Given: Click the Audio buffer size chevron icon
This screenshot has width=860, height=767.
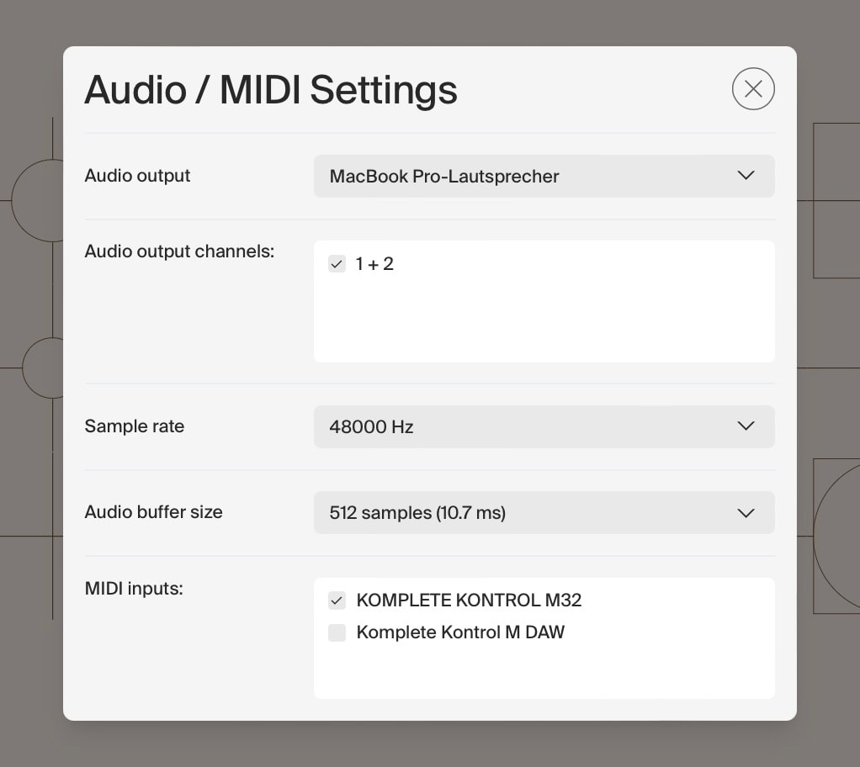Looking at the screenshot, I should [x=746, y=512].
